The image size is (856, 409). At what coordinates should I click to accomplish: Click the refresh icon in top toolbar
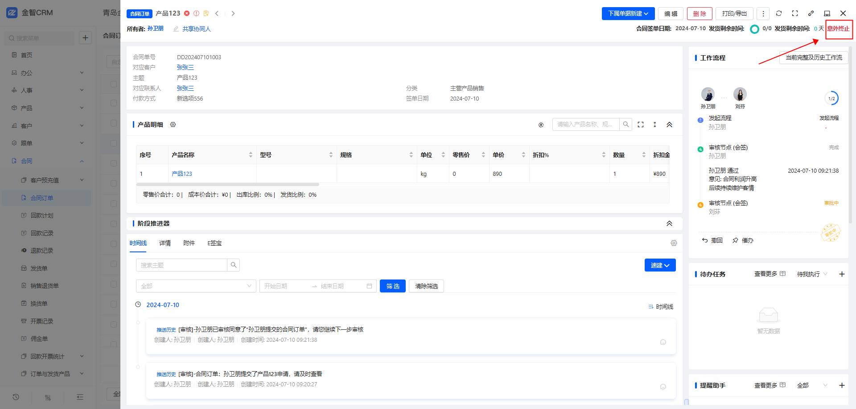point(779,13)
